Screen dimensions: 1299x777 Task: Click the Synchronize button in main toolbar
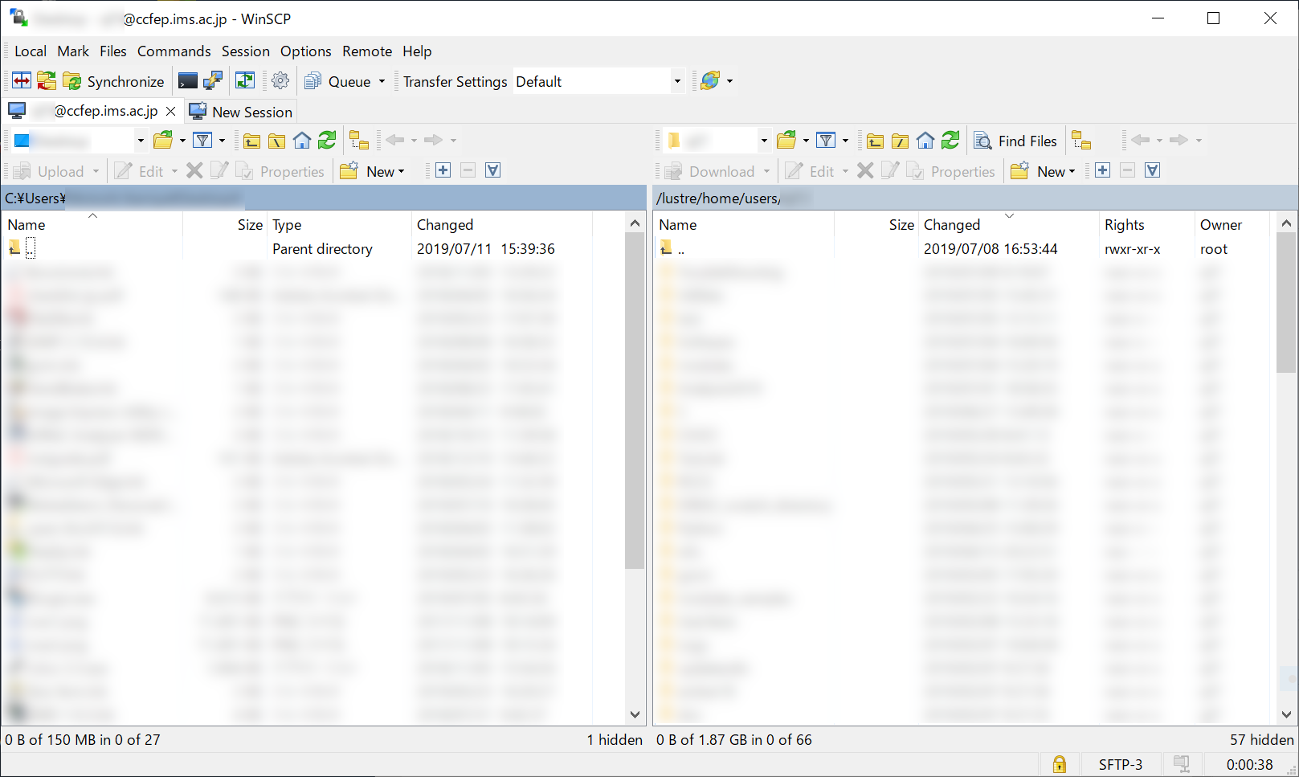click(113, 81)
